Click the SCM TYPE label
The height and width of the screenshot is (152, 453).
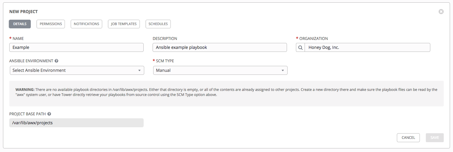click(x=165, y=61)
